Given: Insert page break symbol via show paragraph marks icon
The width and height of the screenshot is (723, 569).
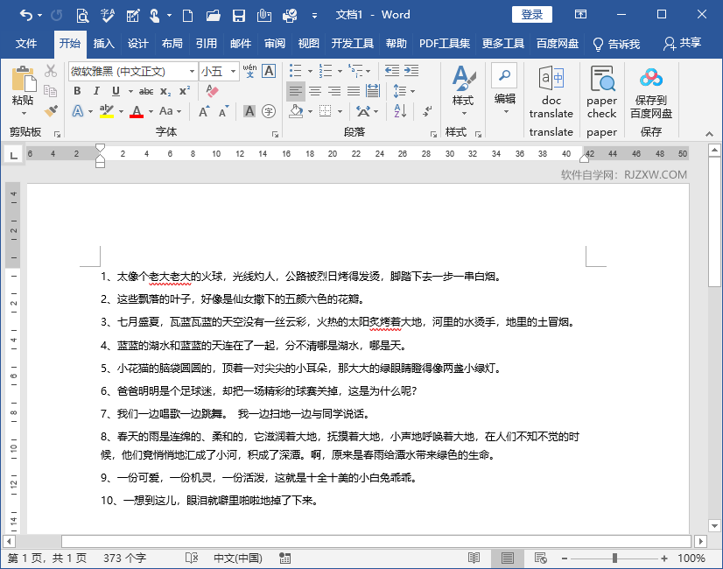Looking at the screenshot, I should pos(427,110).
